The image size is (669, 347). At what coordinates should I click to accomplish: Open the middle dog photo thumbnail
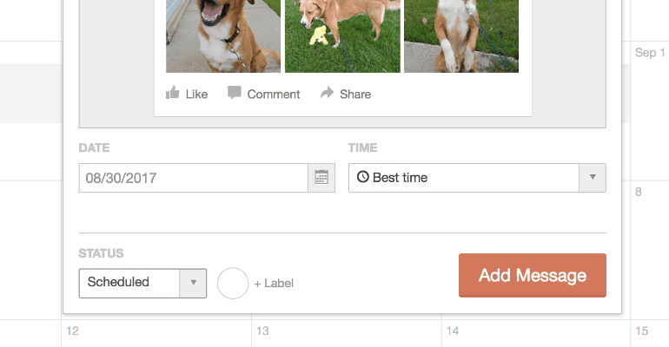tap(342, 36)
